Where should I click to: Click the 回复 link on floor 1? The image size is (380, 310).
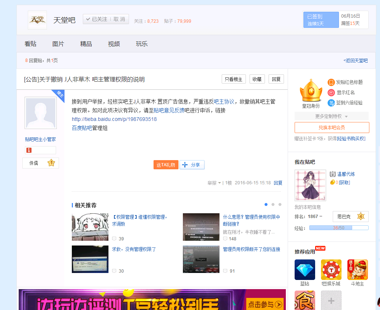(278, 183)
